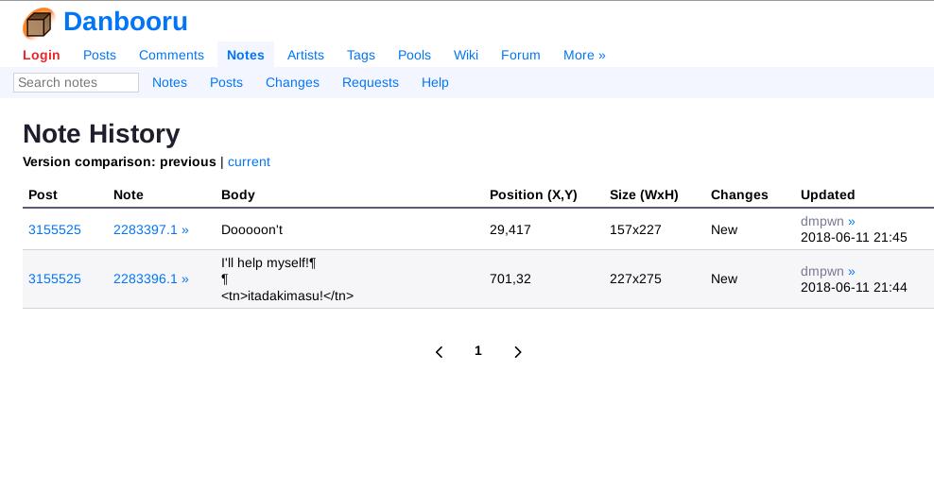This screenshot has height=489, width=934.
Task: Click the <tn>itadakimasu!</tn> line
Action: 287,295
